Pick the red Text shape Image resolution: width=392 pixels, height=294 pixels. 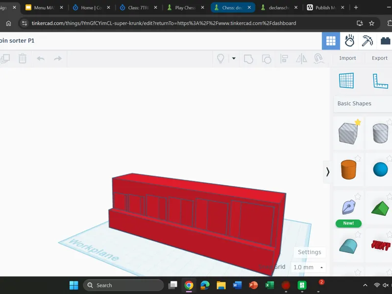tap(381, 245)
